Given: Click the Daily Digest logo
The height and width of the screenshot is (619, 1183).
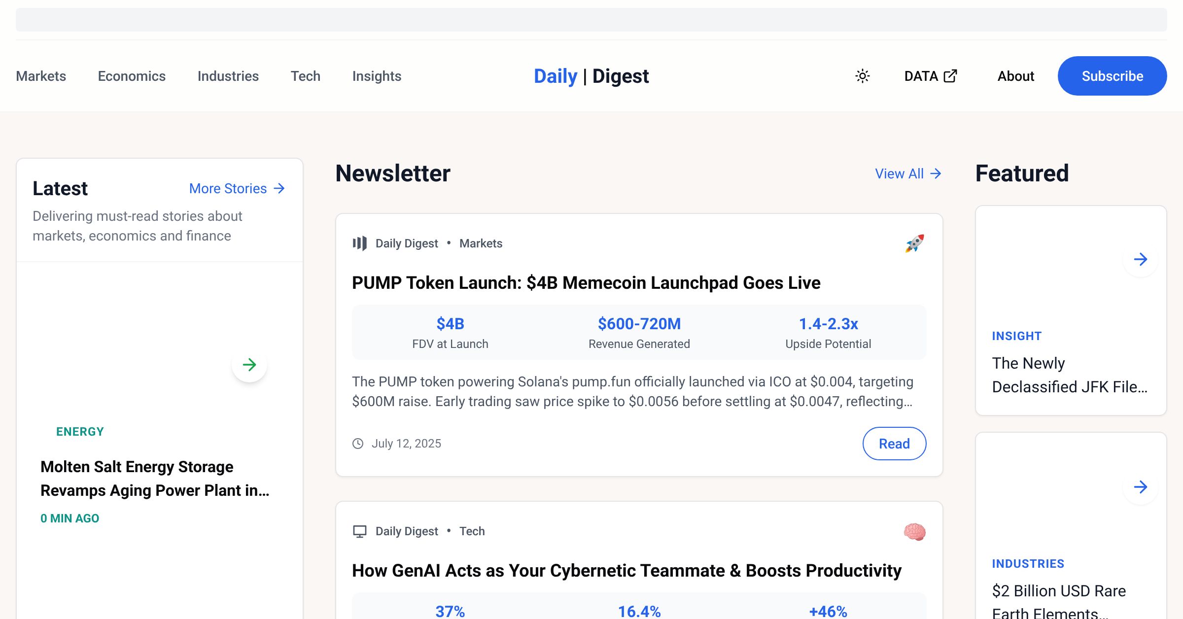Looking at the screenshot, I should 591,75.
